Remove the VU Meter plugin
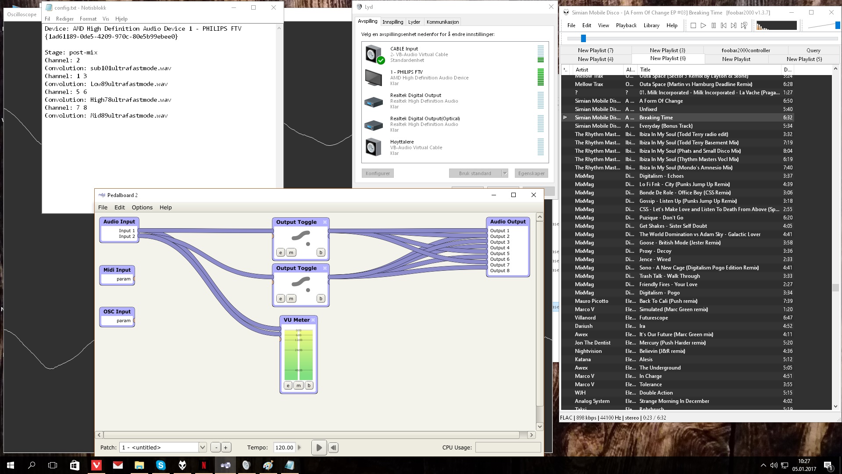The image size is (842, 474). (x=313, y=320)
